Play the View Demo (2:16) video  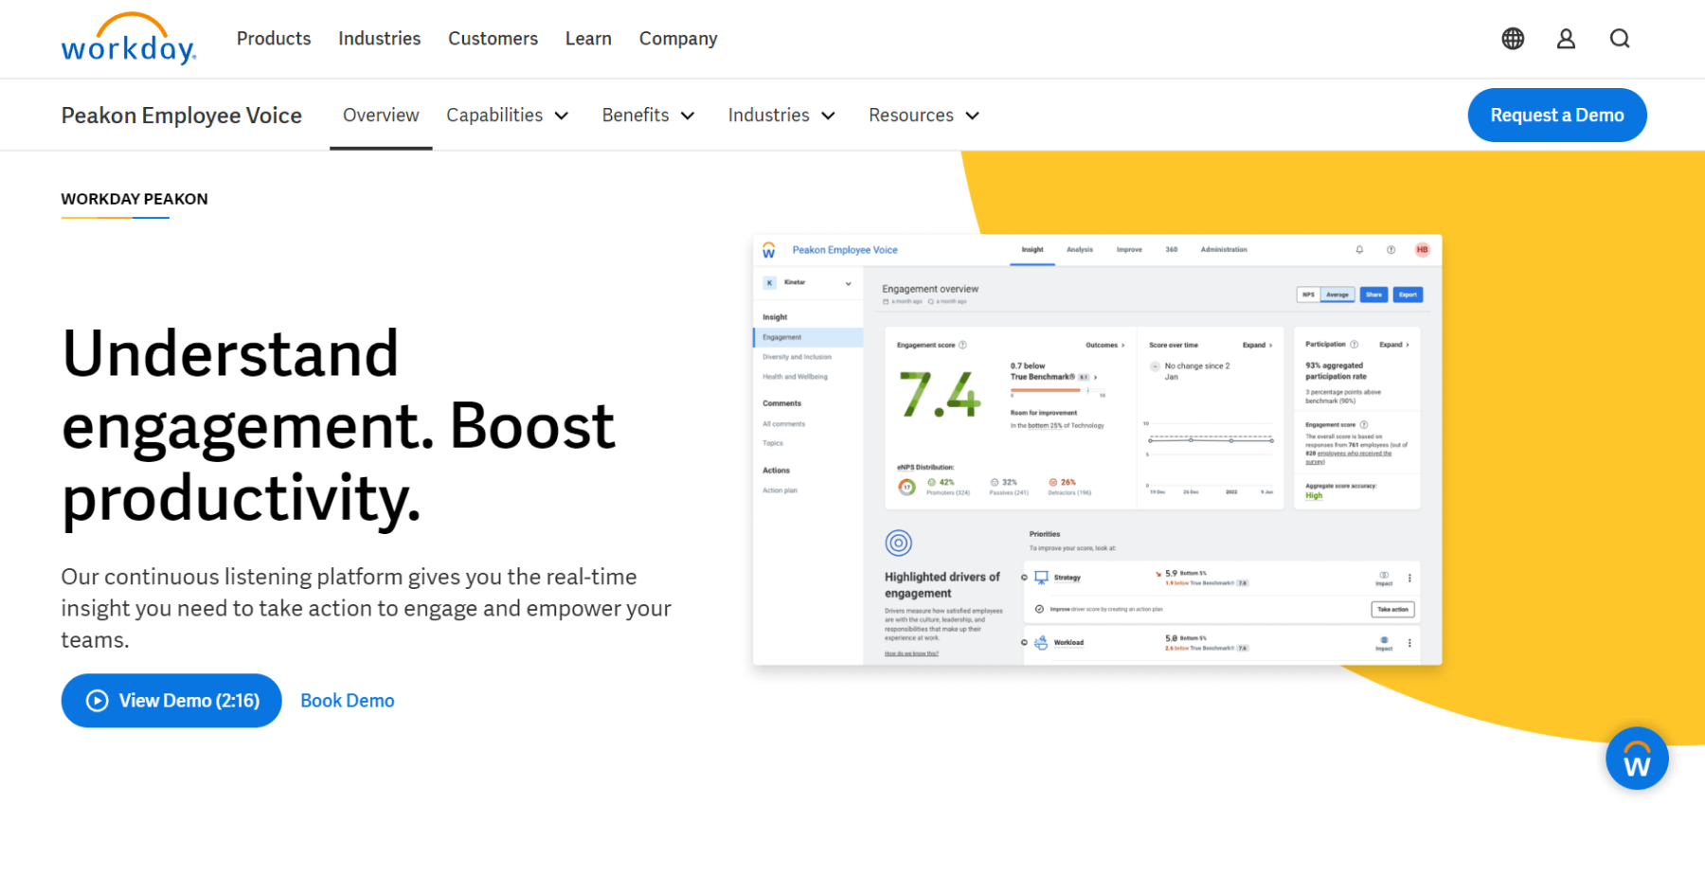click(x=171, y=701)
